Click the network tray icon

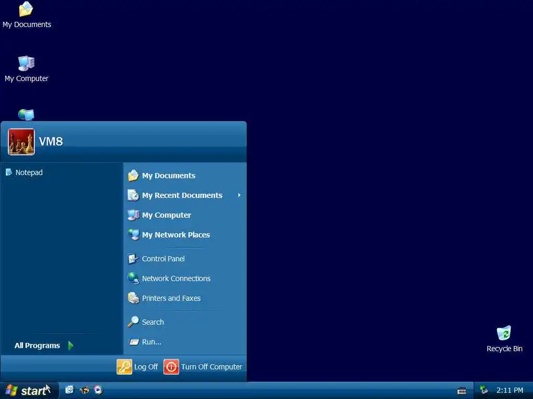tap(484, 390)
